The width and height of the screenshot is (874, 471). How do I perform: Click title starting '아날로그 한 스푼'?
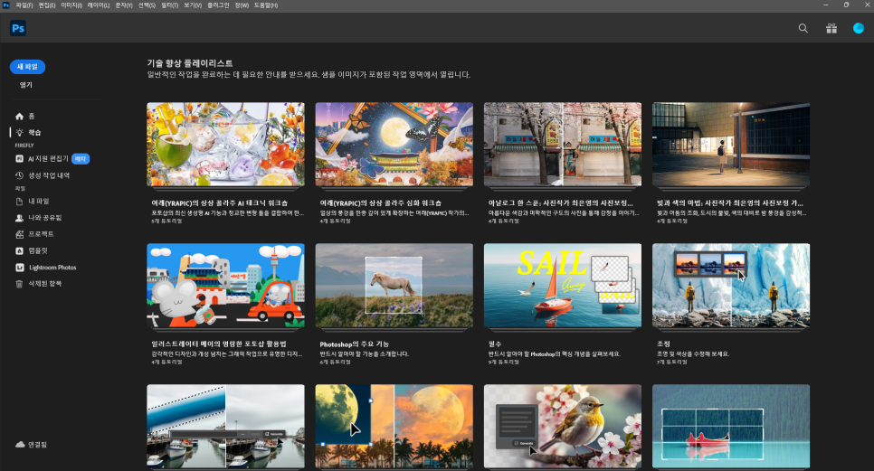point(561,203)
